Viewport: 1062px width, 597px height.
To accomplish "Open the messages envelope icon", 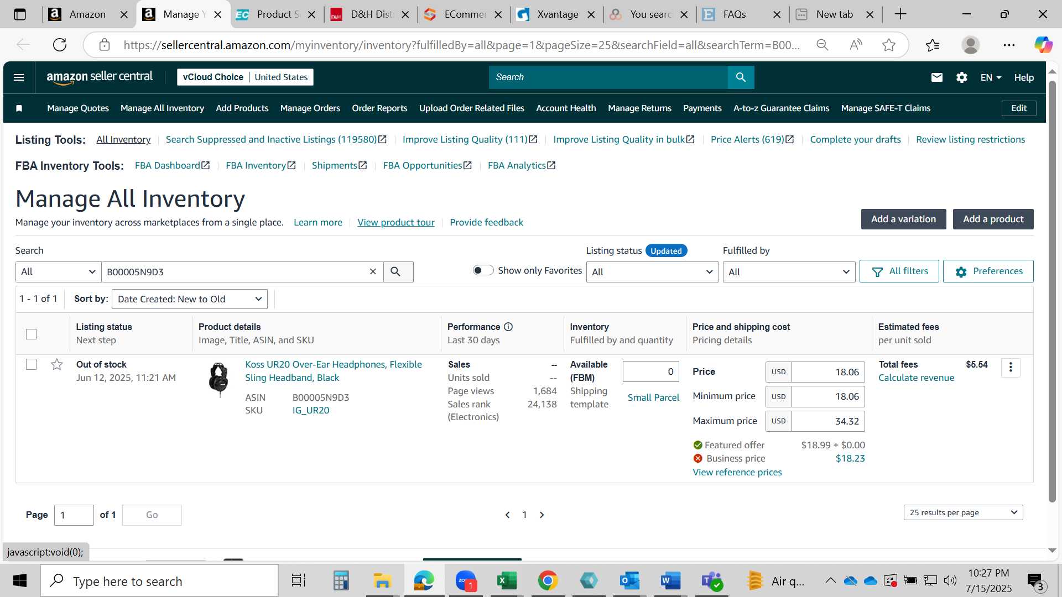I will click(x=936, y=77).
